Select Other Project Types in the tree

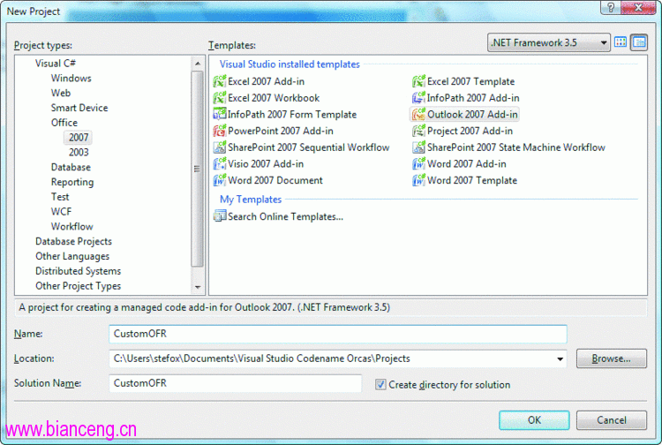pos(78,286)
